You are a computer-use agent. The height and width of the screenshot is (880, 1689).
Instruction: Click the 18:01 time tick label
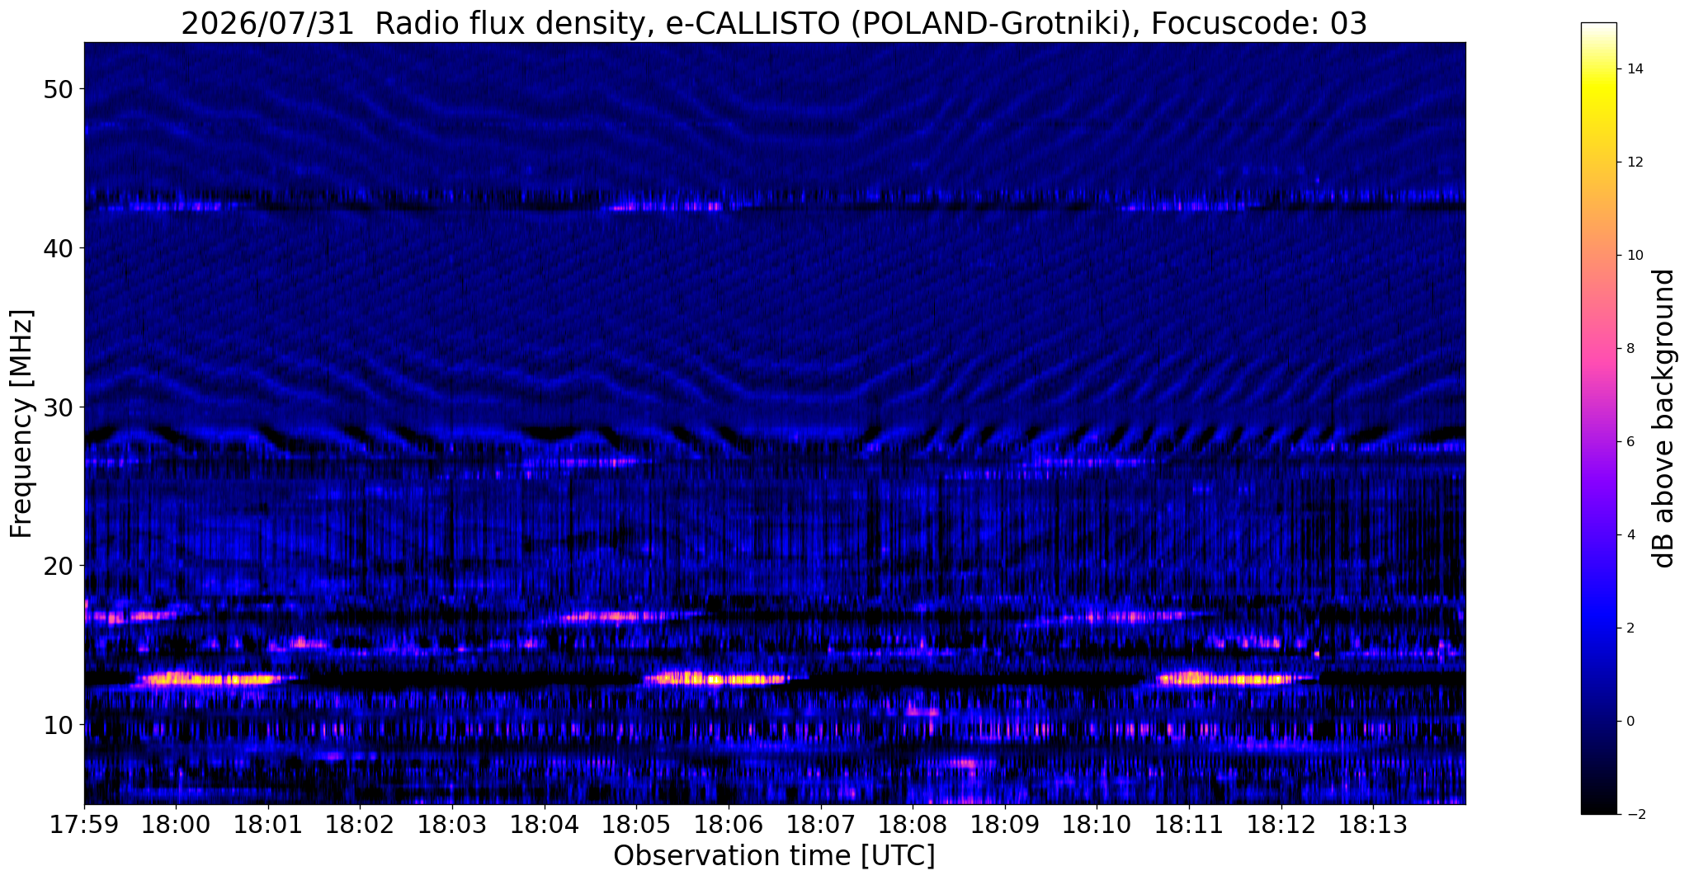(268, 825)
